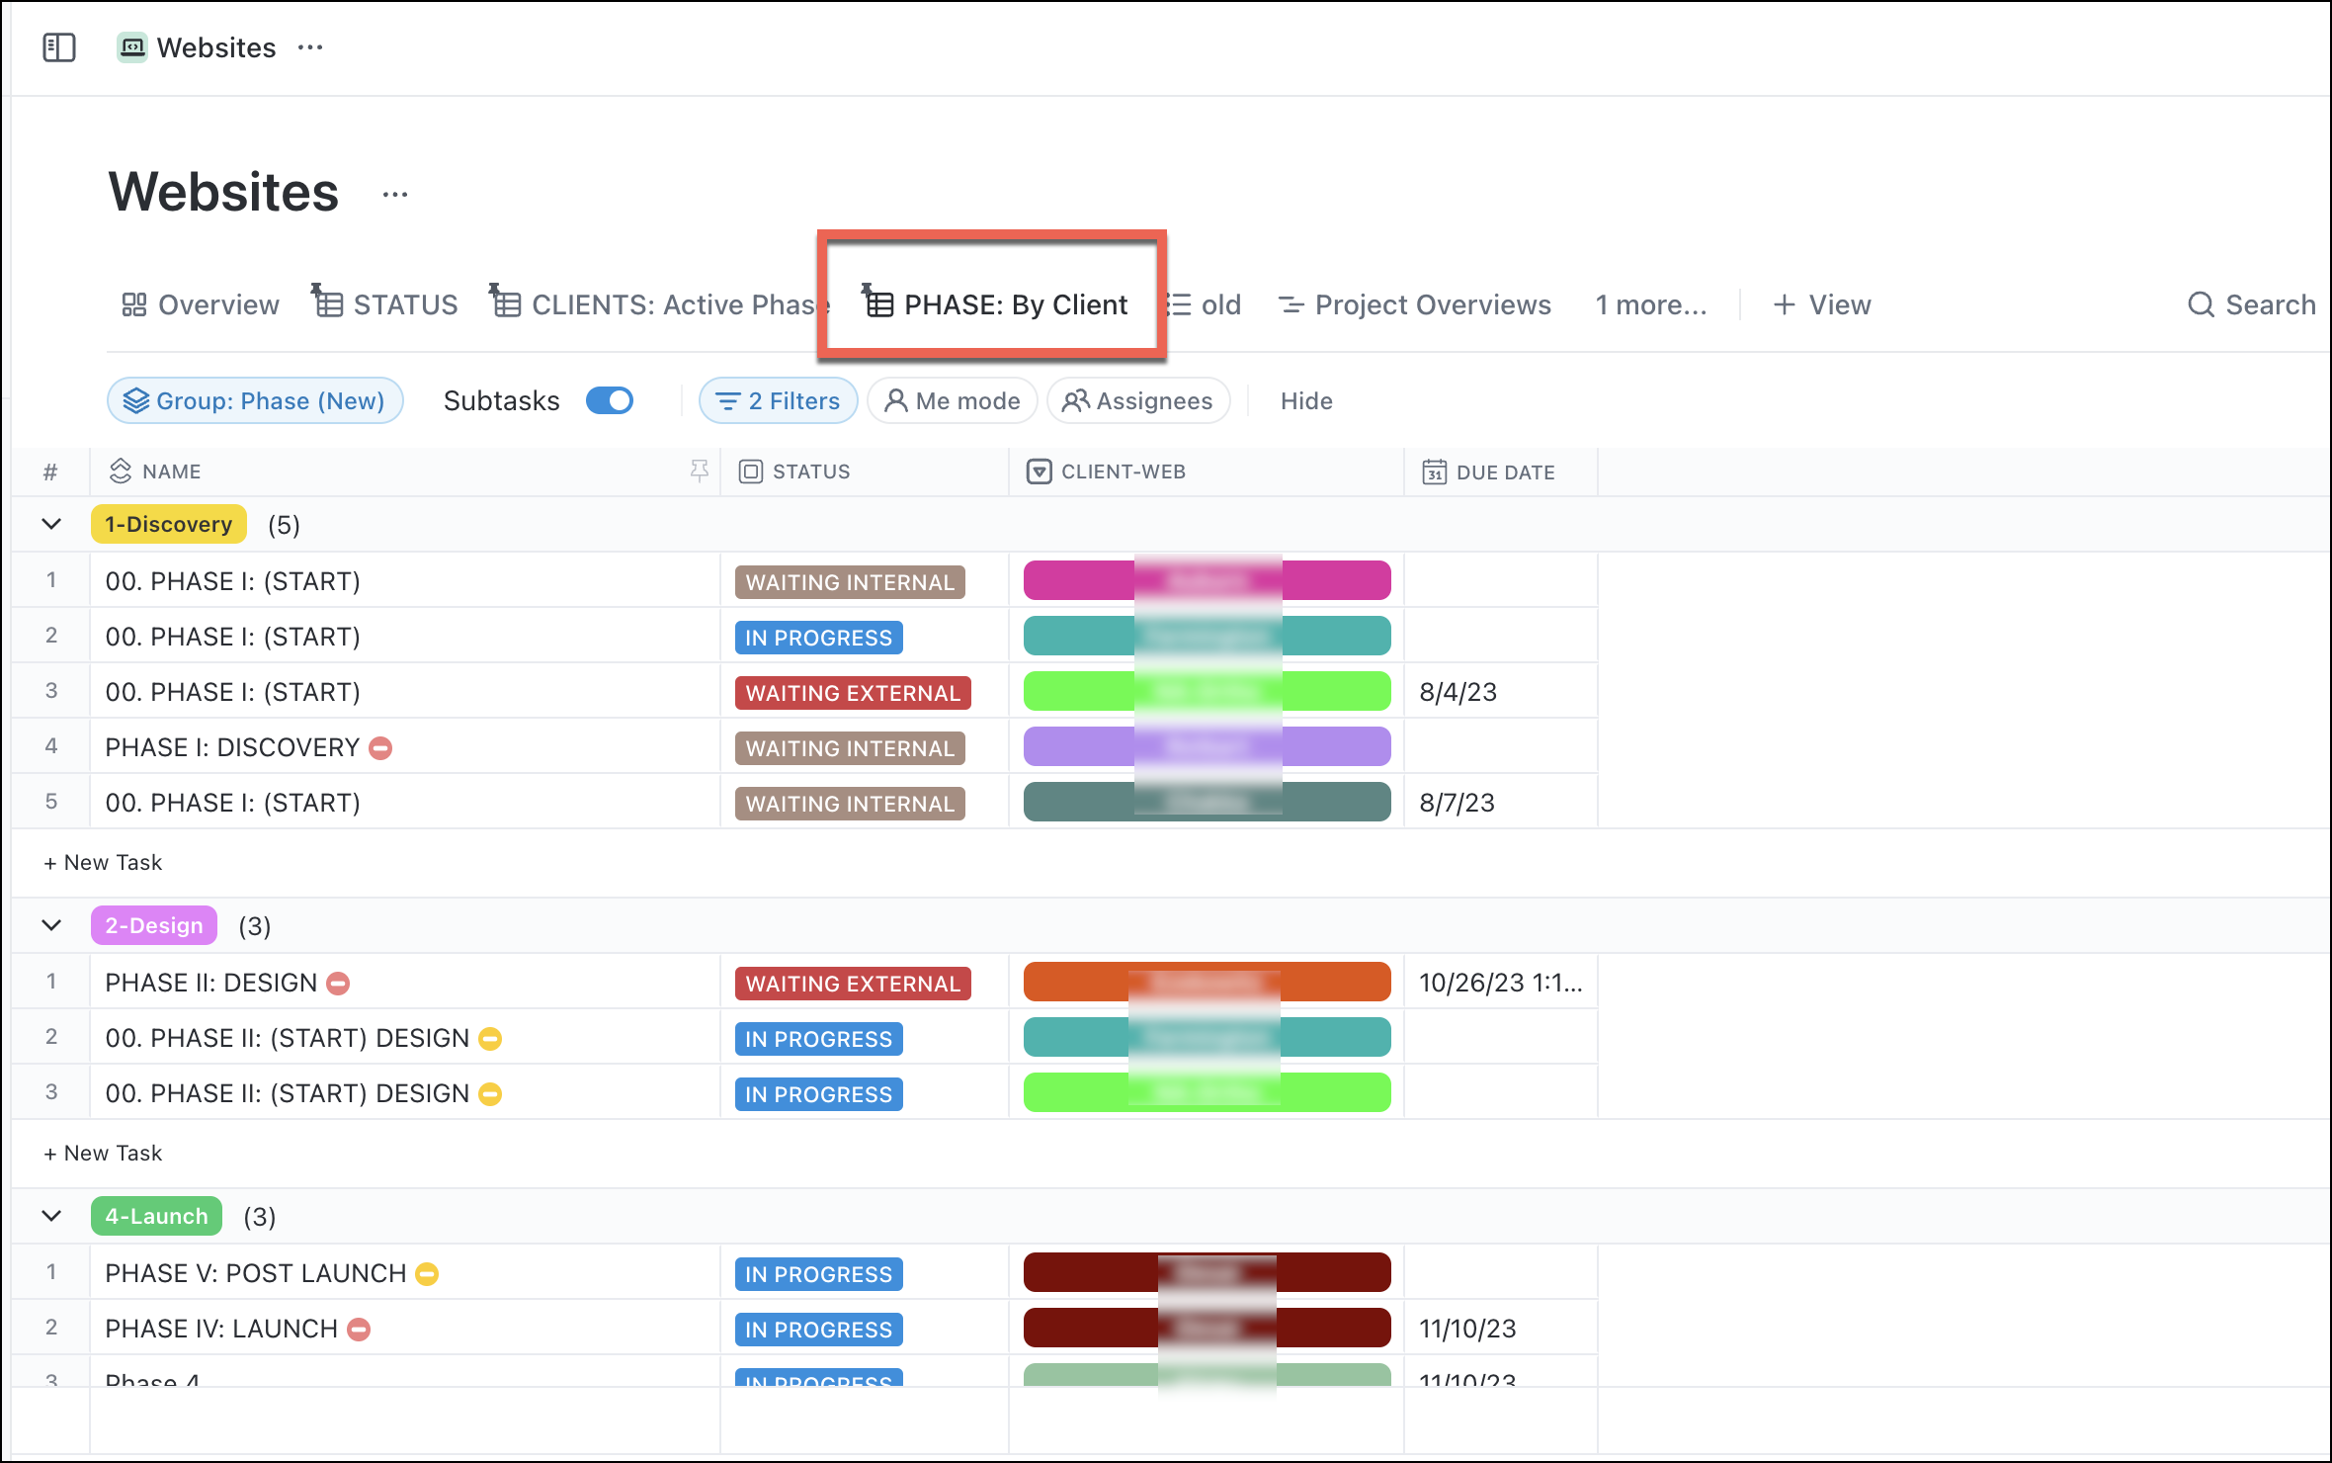This screenshot has width=2332, height=1463.
Task: Collapse the 4-Launch group
Action: pos(51,1216)
